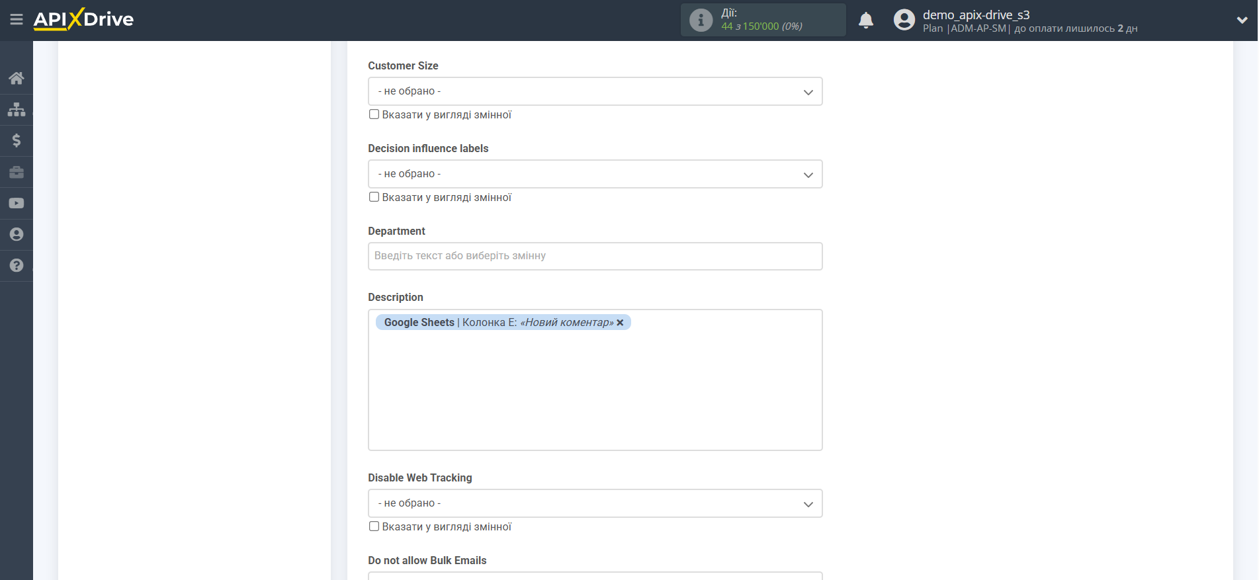Screen dimensions: 1259x580
Task: Open the notifications bell icon
Action: tap(866, 21)
